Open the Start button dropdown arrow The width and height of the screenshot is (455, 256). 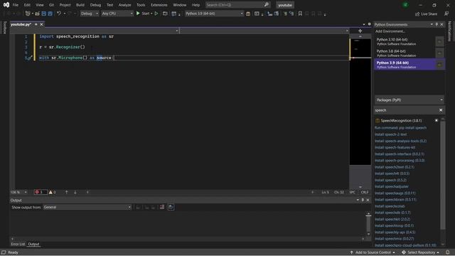151,14
